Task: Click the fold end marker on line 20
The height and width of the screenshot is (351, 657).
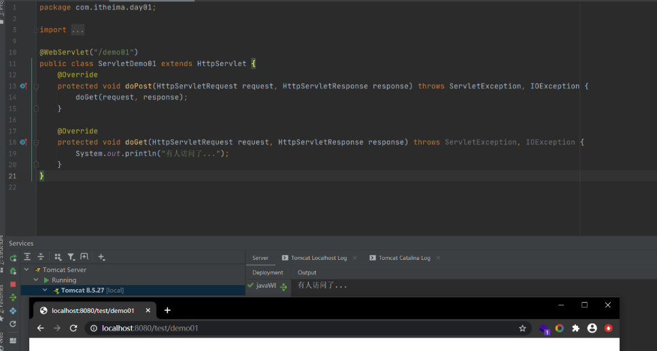Action: (36, 165)
